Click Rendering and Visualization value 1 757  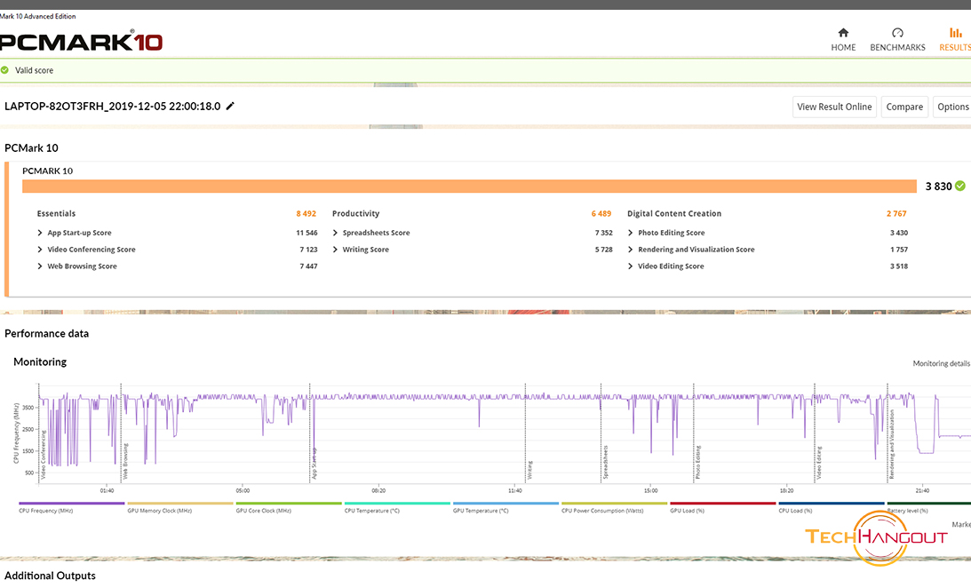tap(898, 250)
